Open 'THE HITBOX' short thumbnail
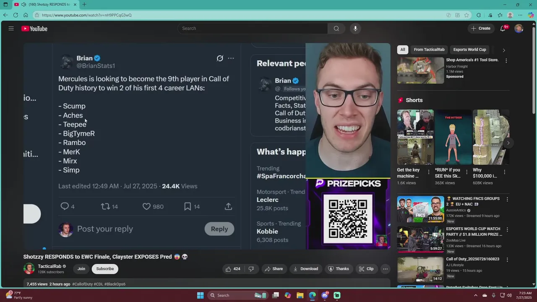The image size is (537, 302). (453, 137)
